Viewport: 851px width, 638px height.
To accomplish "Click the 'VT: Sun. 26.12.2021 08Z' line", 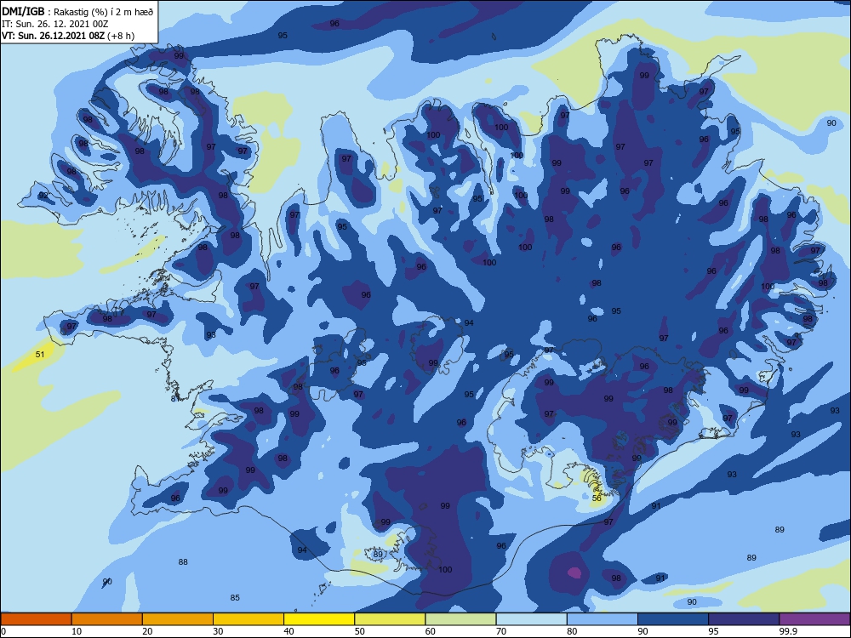I will point(53,36).
